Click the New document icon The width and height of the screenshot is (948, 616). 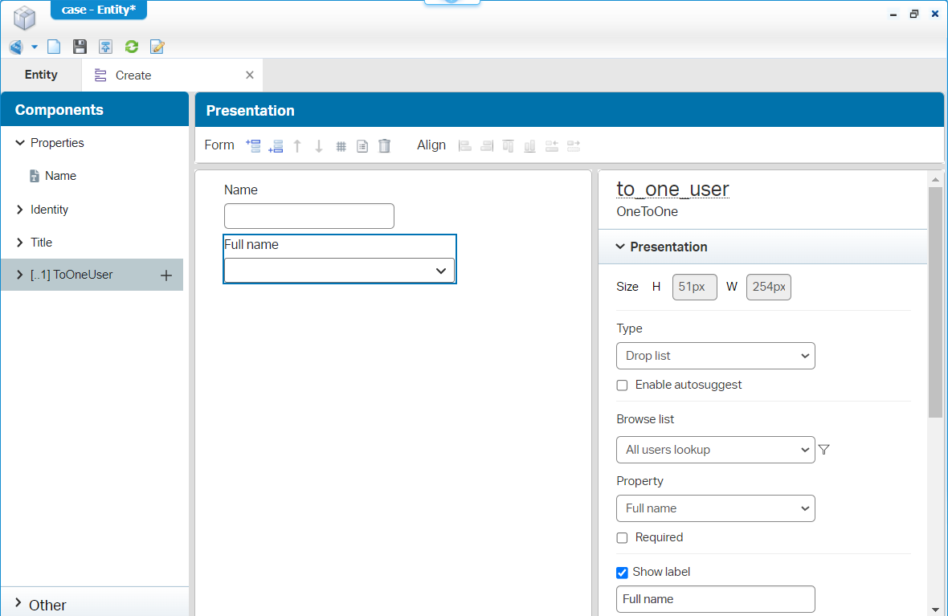[54, 47]
